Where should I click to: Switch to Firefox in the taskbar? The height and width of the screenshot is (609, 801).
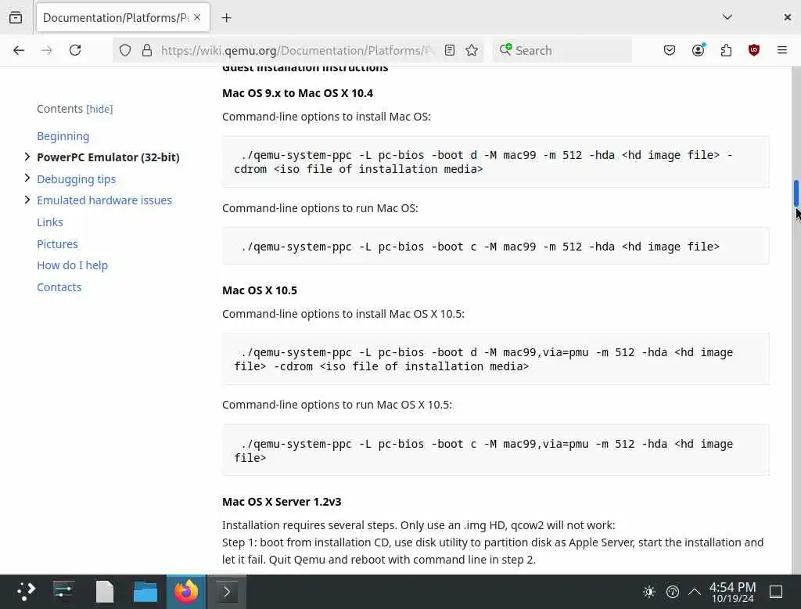pos(186,592)
